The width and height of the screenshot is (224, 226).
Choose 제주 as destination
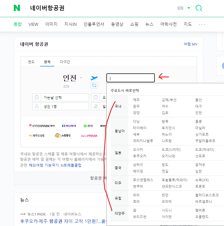tap(136, 100)
